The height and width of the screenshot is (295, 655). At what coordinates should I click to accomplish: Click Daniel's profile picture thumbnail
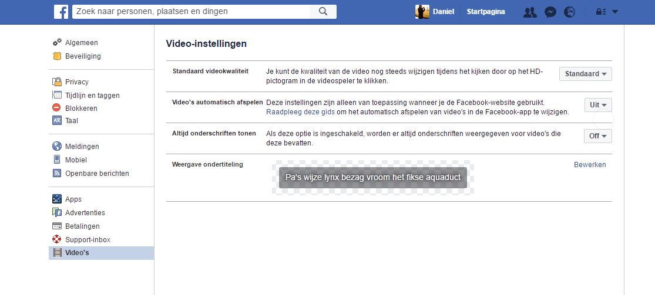pyautogui.click(x=422, y=12)
